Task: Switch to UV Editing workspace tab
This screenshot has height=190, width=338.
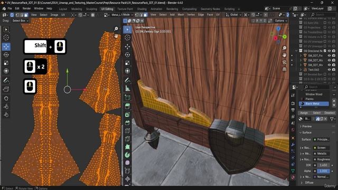Action: click(x=107, y=9)
